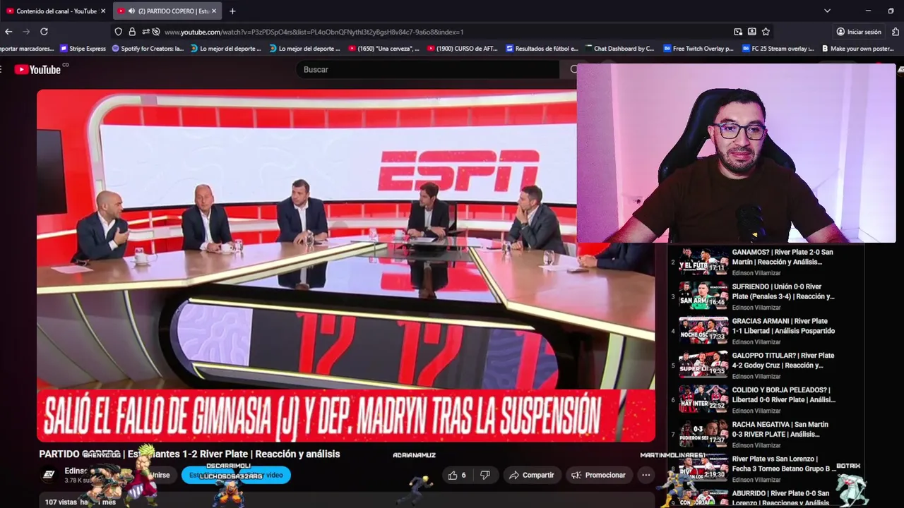Open the YouTube home logo
This screenshot has width=904, height=508.
39,69
